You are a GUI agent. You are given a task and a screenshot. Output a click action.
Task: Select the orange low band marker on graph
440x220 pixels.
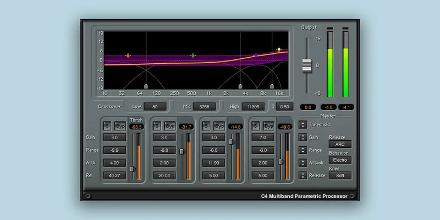(x=128, y=56)
